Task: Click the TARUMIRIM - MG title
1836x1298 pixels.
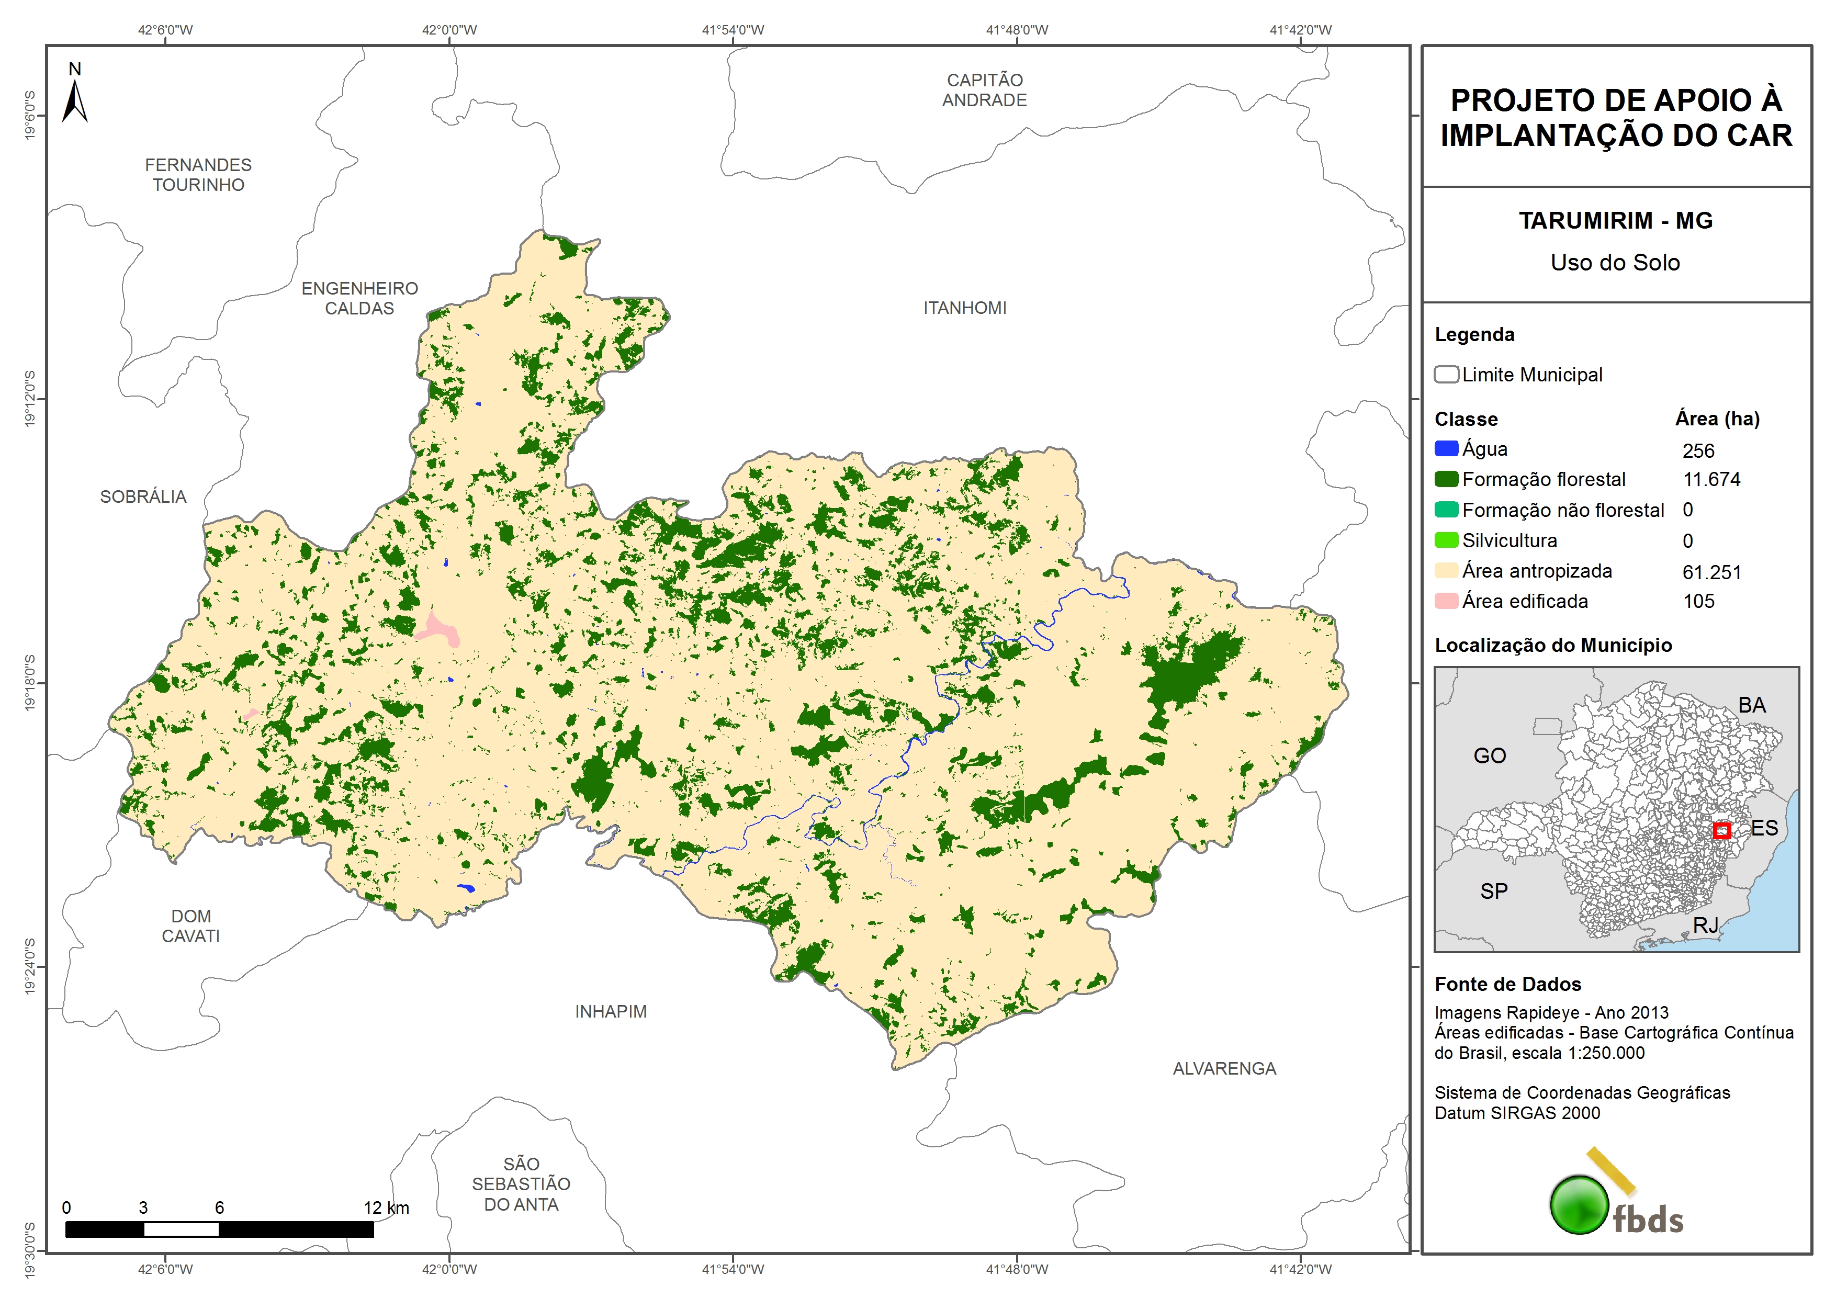Action: pos(1615,221)
